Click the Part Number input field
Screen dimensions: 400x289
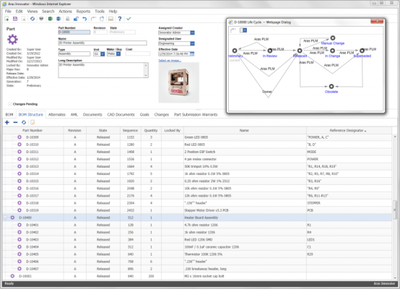click(x=74, y=33)
